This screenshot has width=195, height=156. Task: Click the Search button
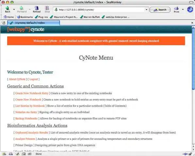coord(160,10)
